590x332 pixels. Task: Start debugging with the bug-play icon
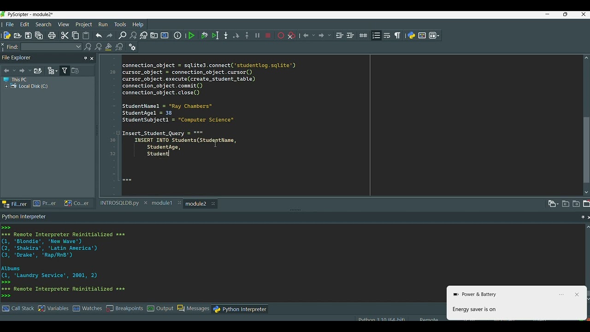[204, 36]
